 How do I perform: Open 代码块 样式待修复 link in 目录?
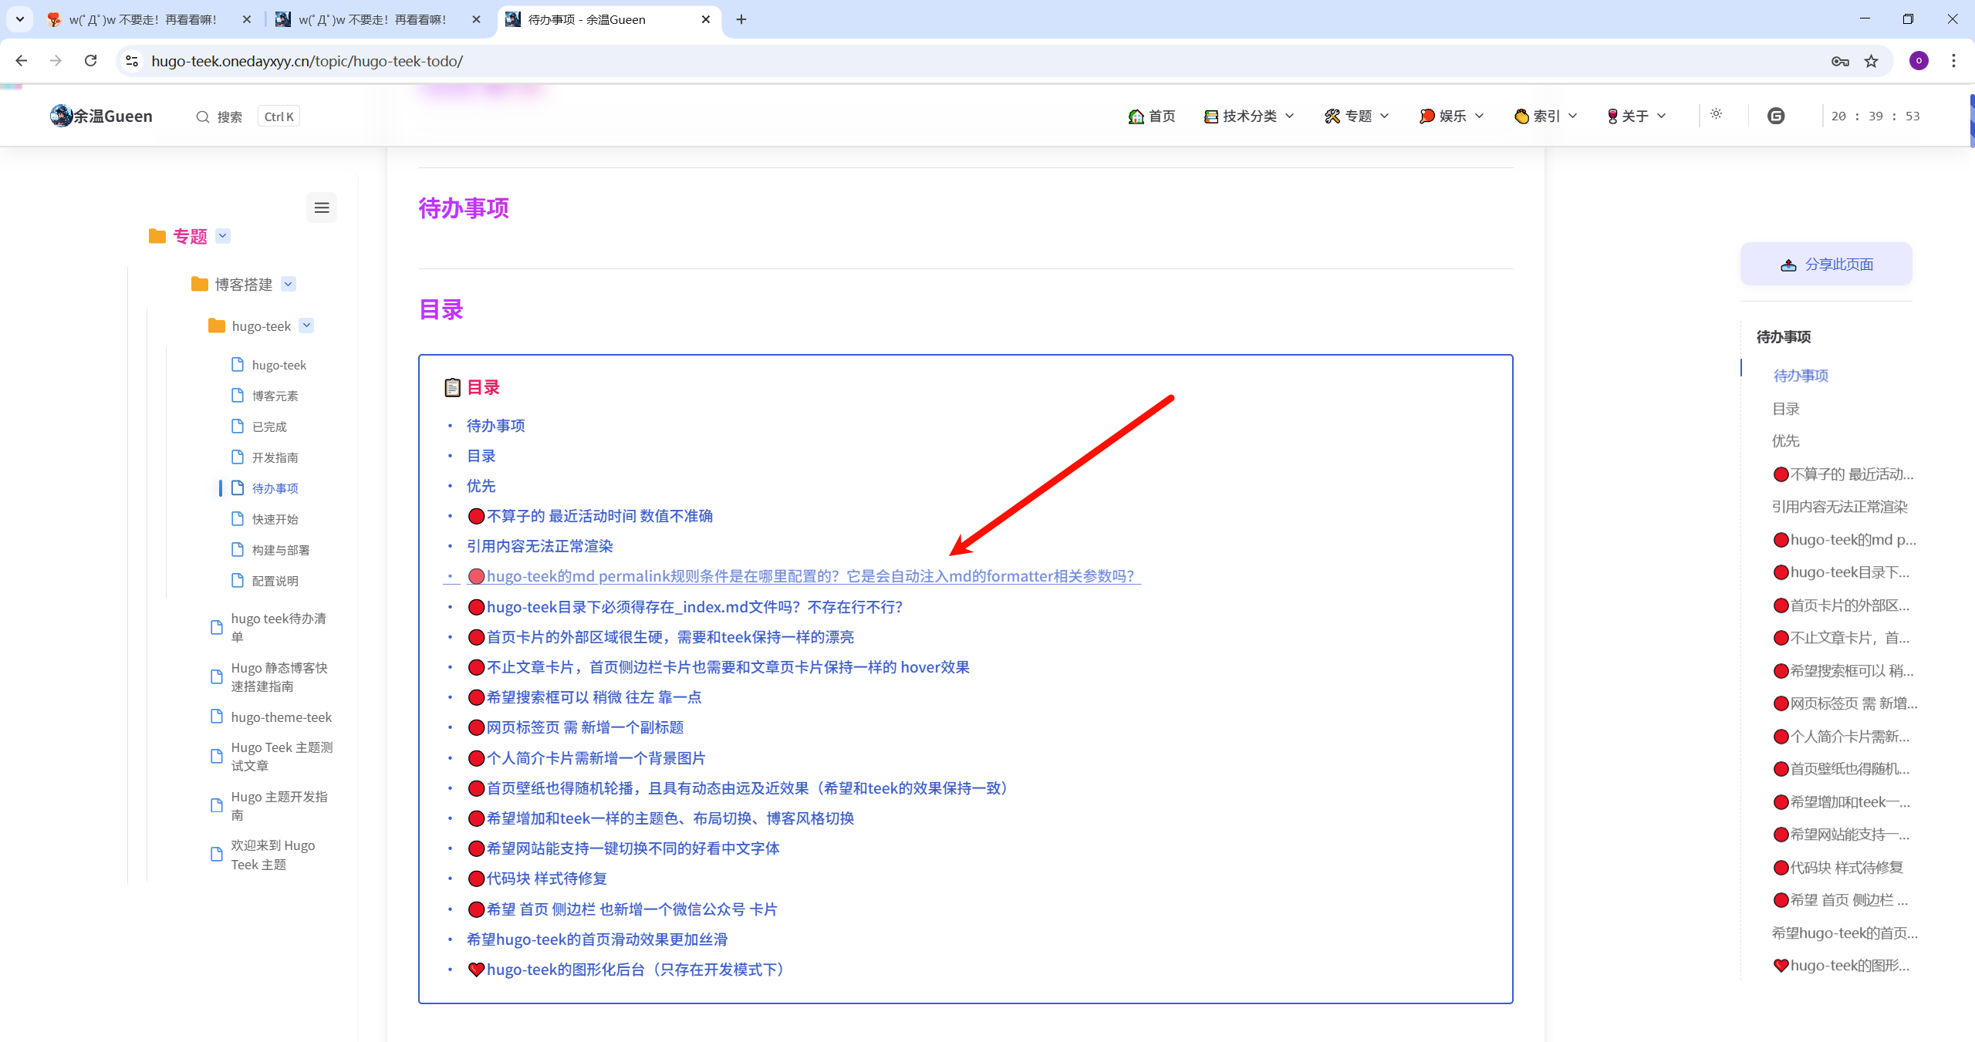pos(546,878)
